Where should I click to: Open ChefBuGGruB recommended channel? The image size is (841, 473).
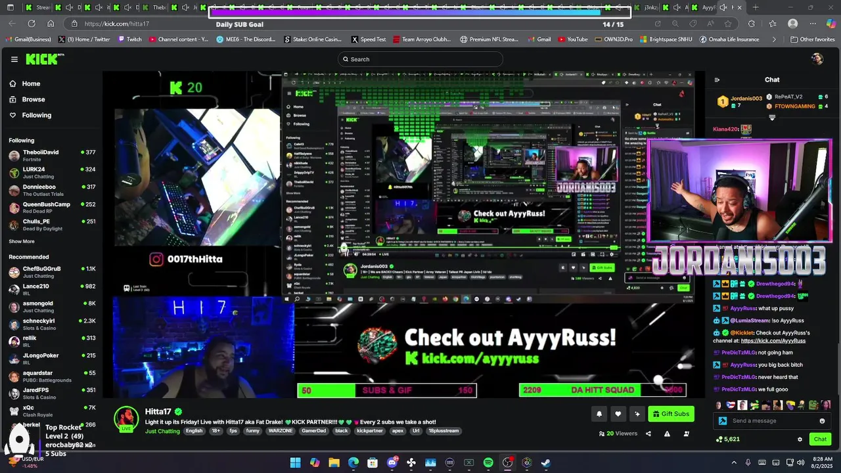(52, 272)
